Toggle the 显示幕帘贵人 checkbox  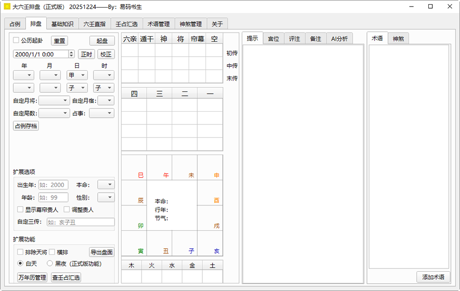click(x=20, y=209)
